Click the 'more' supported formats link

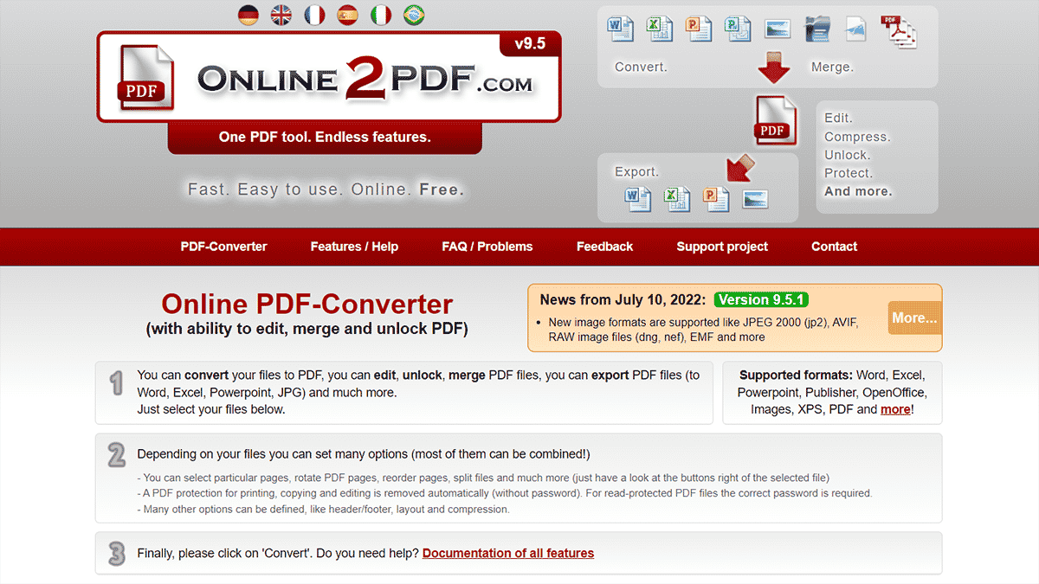pos(894,409)
